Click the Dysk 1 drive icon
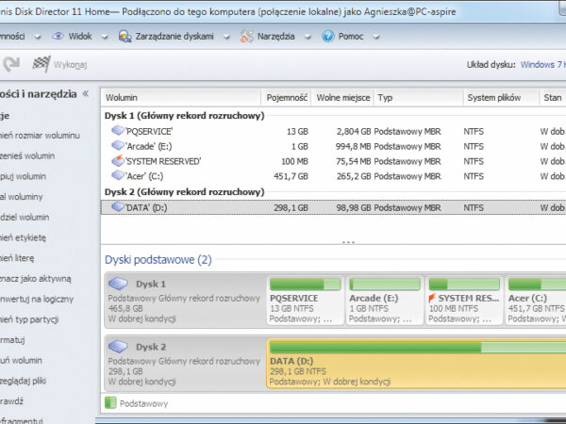The image size is (566, 424). click(118, 284)
